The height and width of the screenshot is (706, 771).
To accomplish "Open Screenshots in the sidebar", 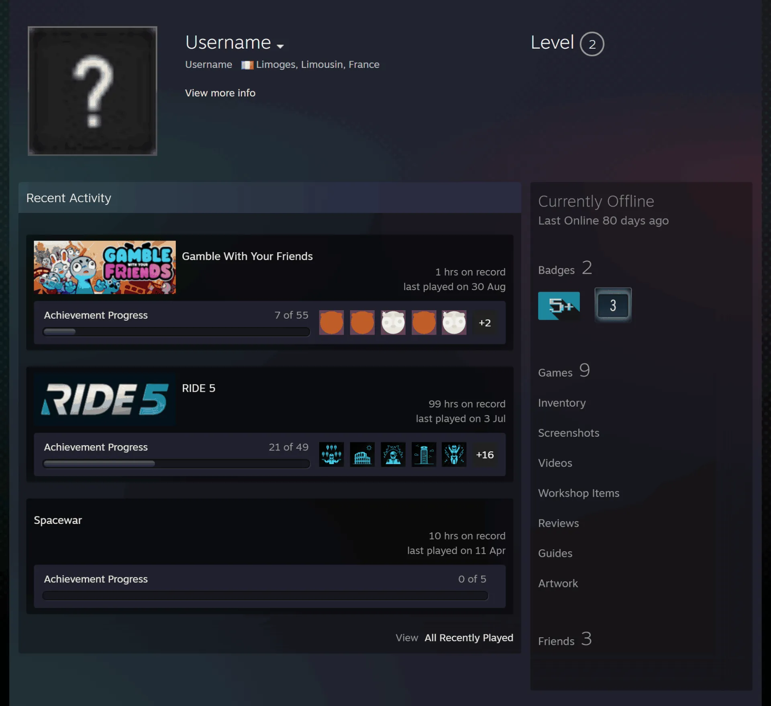I will [569, 433].
